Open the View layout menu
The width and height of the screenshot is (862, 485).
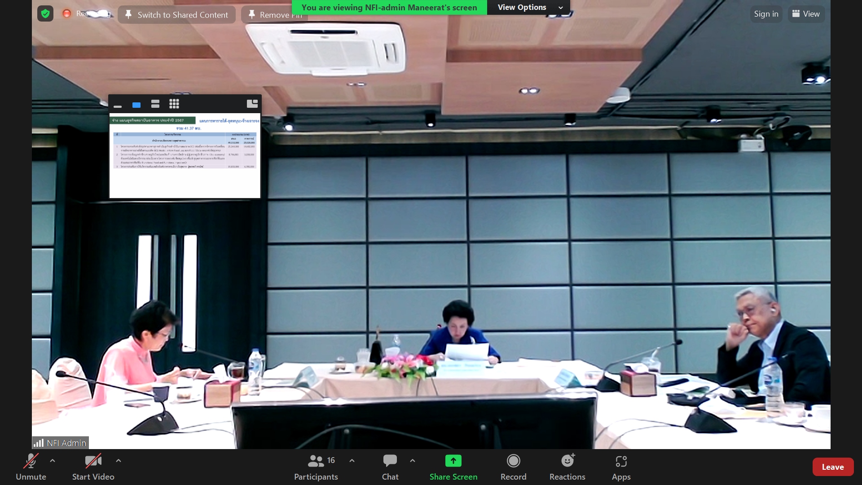806,14
